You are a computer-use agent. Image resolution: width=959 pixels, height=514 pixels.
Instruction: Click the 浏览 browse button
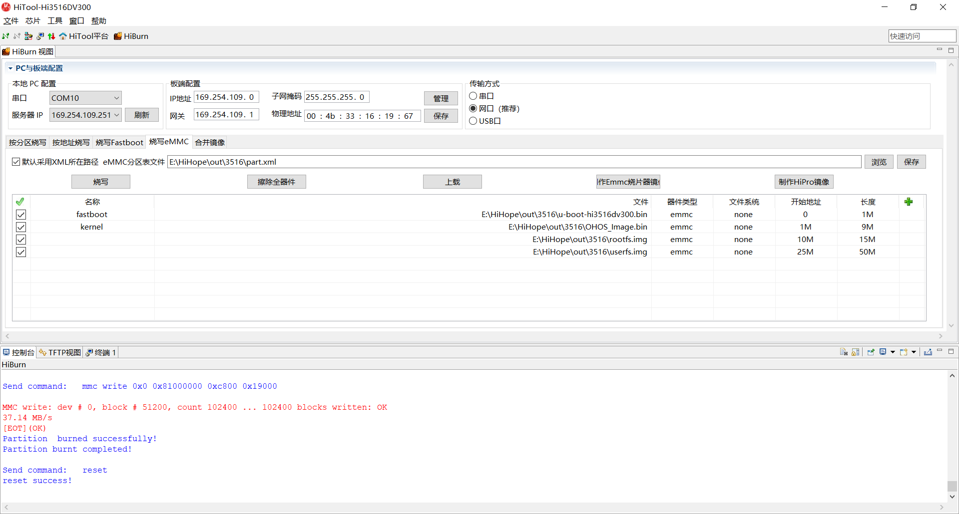[x=879, y=162]
